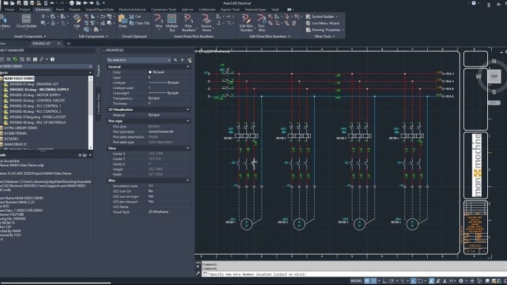Select DWG002-08.dwg - BILL OF MATERIALS
Screen dimensions: 507x285
37,123
